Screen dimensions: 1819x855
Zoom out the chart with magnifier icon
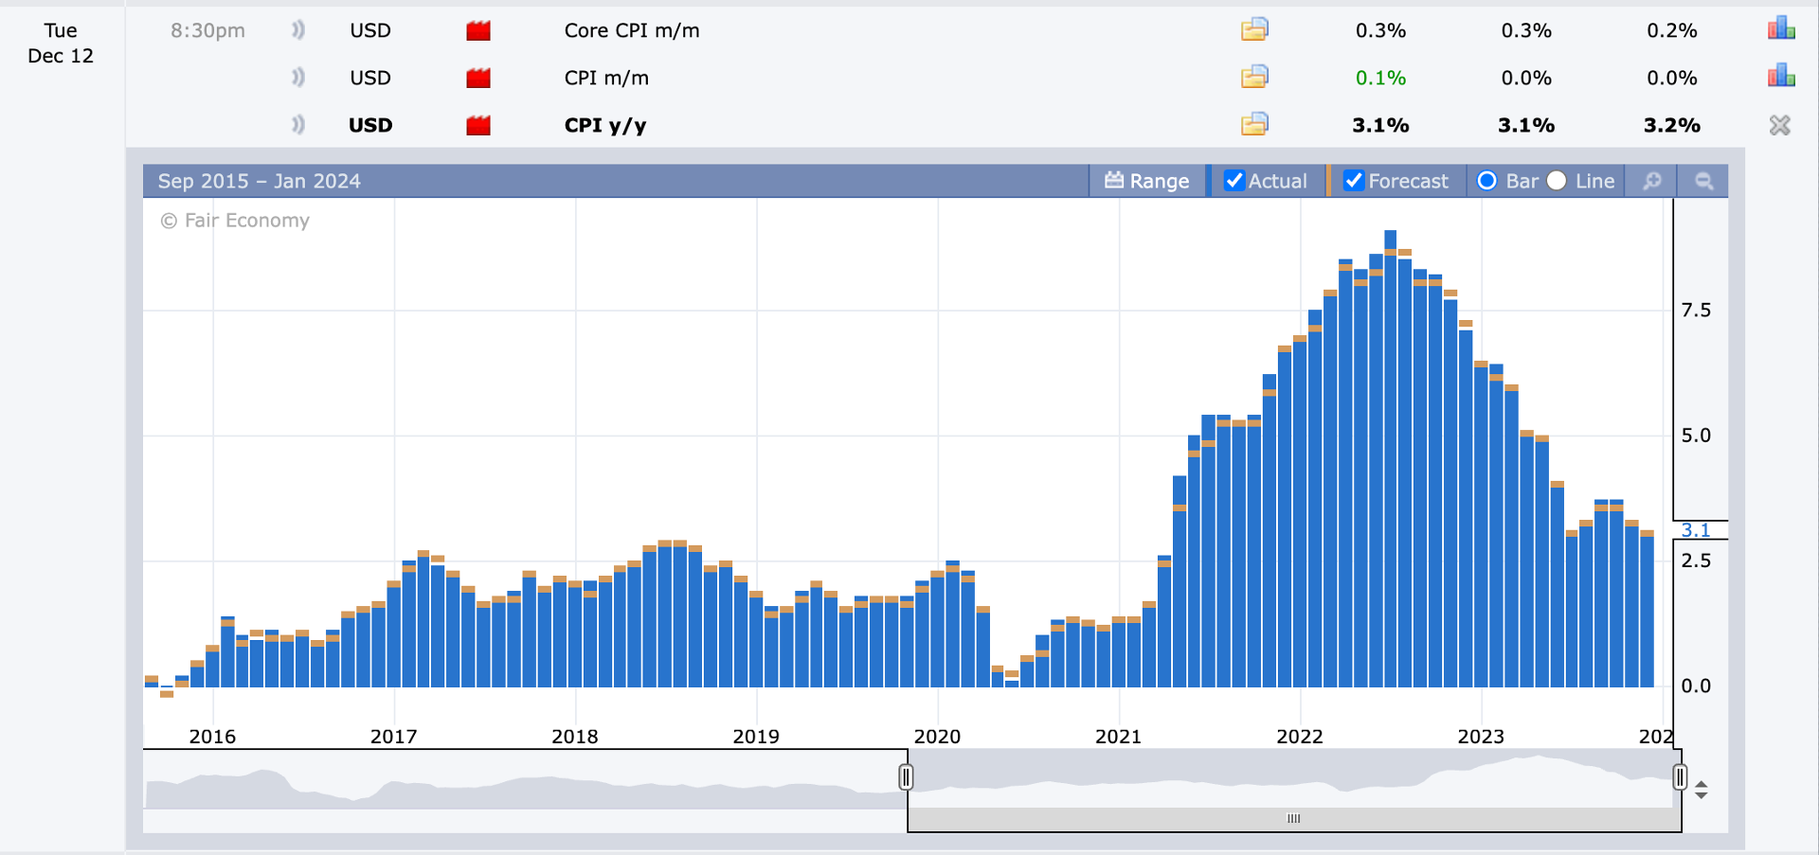pos(1703,181)
